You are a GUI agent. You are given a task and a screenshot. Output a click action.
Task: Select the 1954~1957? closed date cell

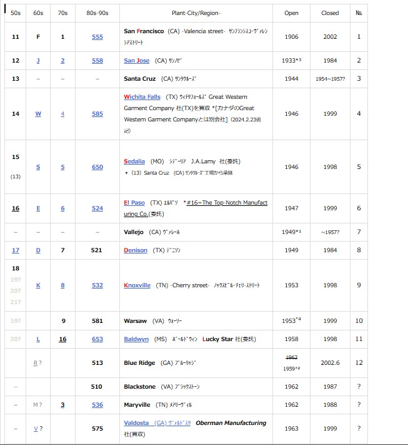(330, 79)
